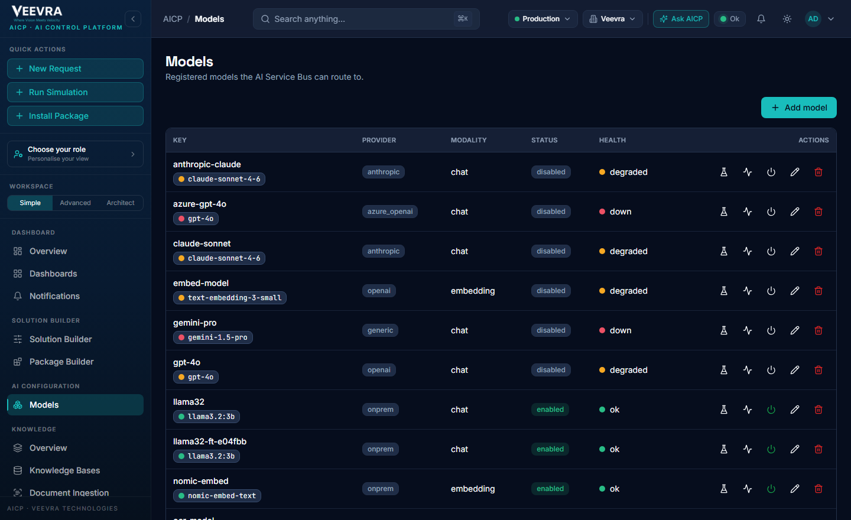The image size is (851, 520).
Task: Toggle power for embed-model
Action: point(771,291)
